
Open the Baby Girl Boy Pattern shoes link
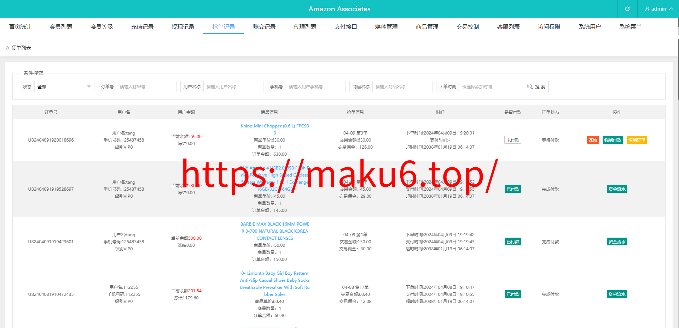coord(275,284)
